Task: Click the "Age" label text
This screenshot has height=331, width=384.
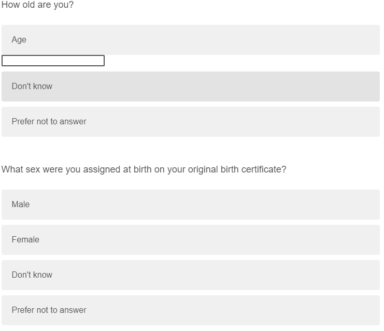Action: (x=19, y=40)
